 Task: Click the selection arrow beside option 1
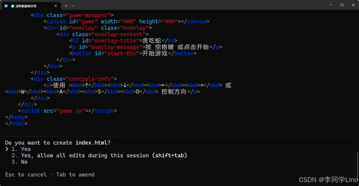point(7,149)
